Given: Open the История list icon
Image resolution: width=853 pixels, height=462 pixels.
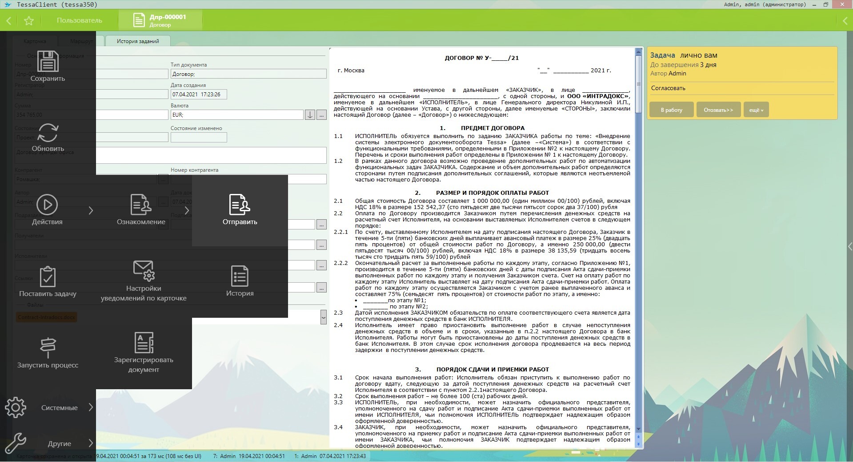Looking at the screenshot, I should pyautogui.click(x=240, y=276).
